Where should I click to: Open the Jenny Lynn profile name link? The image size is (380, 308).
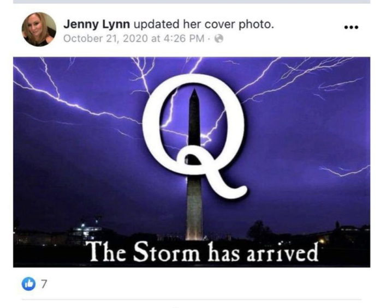pos(97,24)
